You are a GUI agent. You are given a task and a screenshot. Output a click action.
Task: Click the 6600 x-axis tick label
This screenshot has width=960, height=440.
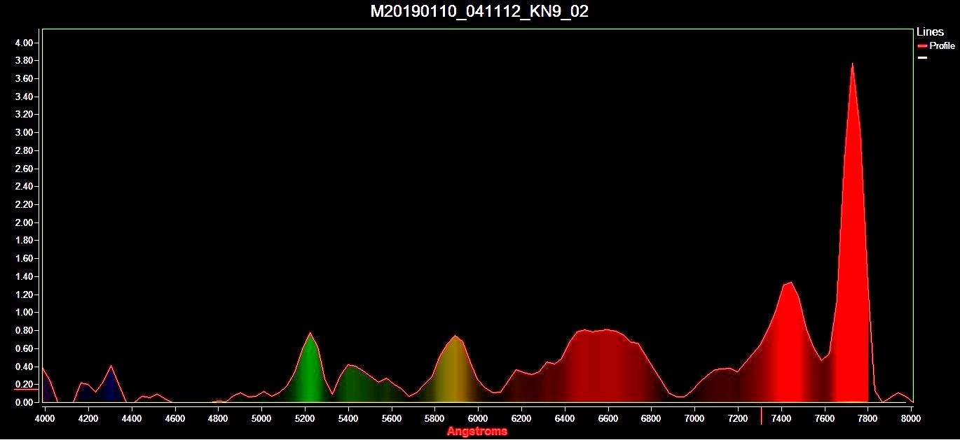coord(608,418)
